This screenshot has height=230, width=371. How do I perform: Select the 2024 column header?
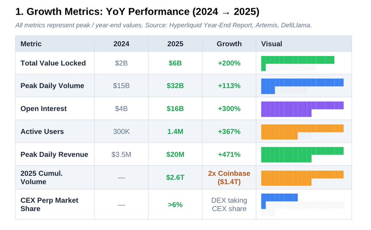121,44
